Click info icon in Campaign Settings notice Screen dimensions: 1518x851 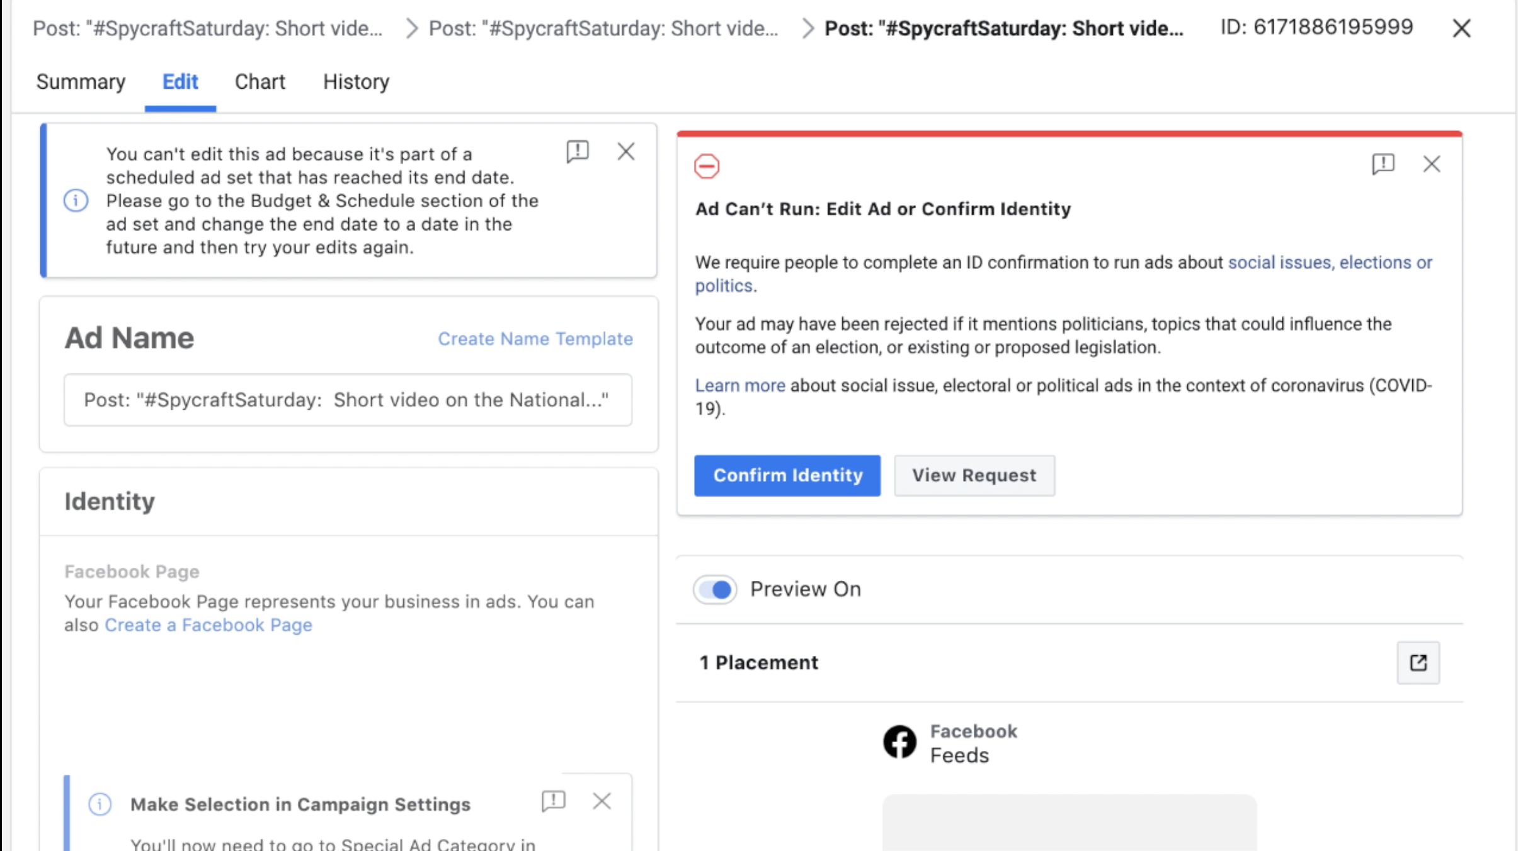point(100,804)
